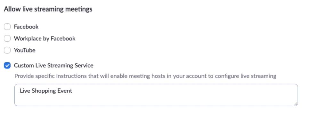The height and width of the screenshot is (123, 317).
Task: Click 'configure live streaming' in the description
Action: 245,76
